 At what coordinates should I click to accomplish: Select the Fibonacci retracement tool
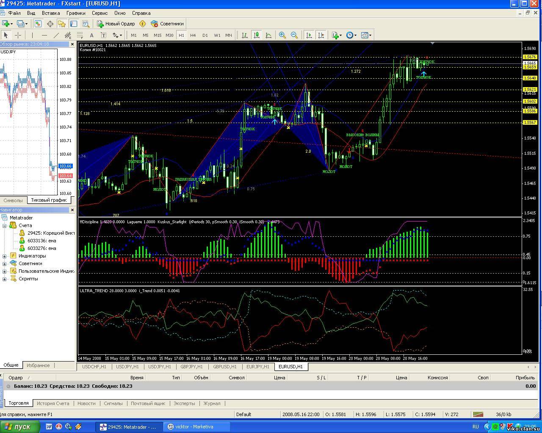coord(80,35)
